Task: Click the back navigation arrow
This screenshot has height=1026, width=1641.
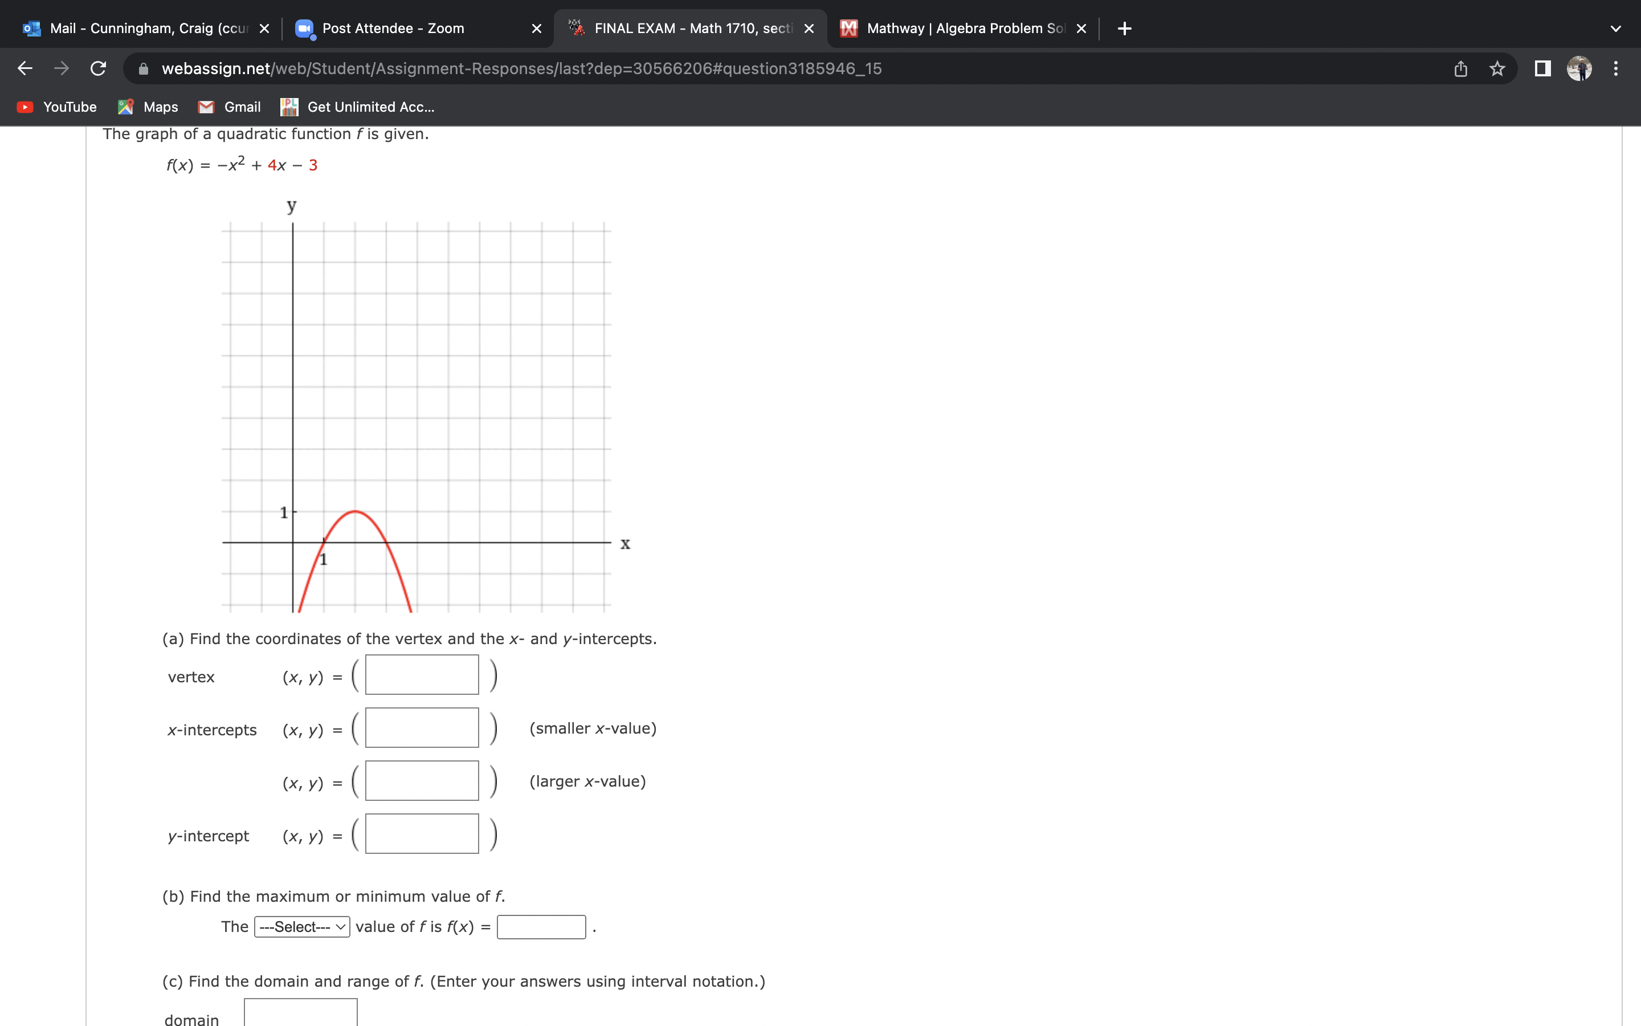Action: [25, 68]
